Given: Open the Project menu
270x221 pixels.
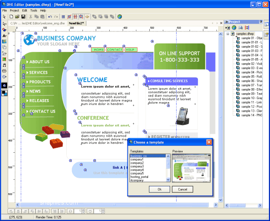Looking at the screenshot, I should point(14,11).
